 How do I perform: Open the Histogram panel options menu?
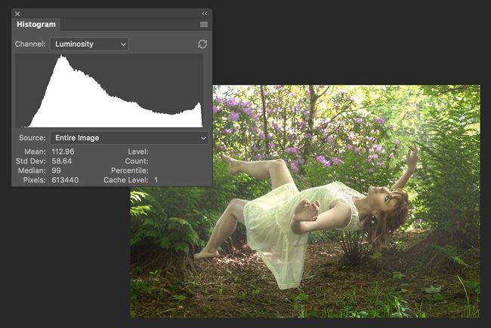click(x=204, y=24)
